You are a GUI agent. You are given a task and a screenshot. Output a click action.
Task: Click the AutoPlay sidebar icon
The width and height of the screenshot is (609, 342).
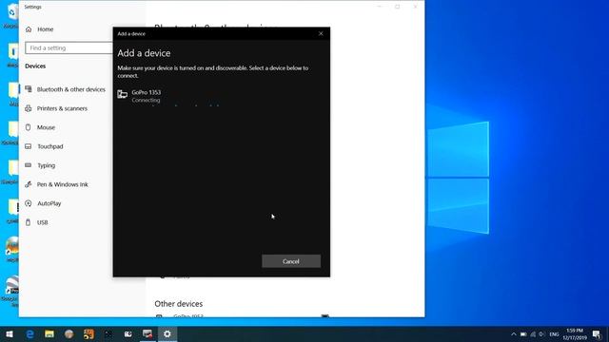tap(28, 203)
